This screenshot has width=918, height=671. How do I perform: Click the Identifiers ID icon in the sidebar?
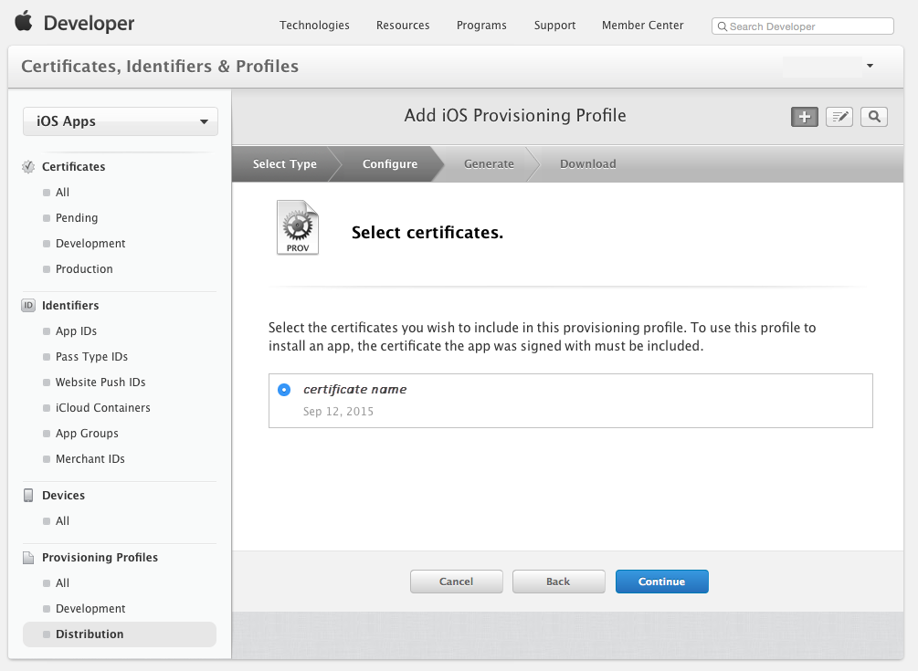[26, 305]
